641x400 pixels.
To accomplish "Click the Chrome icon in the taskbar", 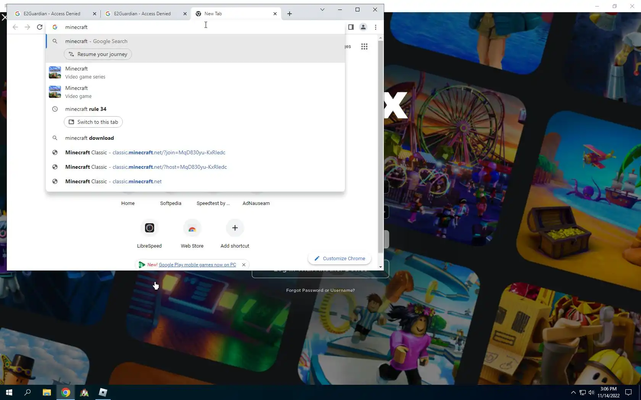I will [66, 392].
